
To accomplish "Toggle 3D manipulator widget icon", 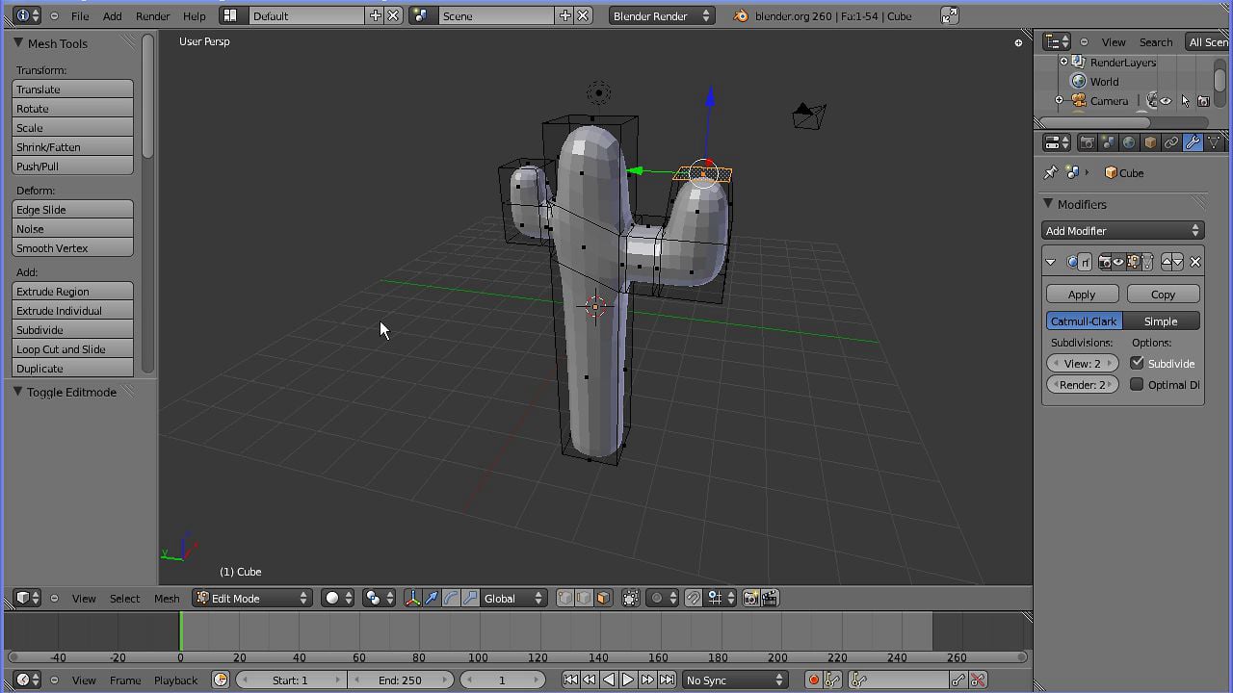I will pos(412,599).
